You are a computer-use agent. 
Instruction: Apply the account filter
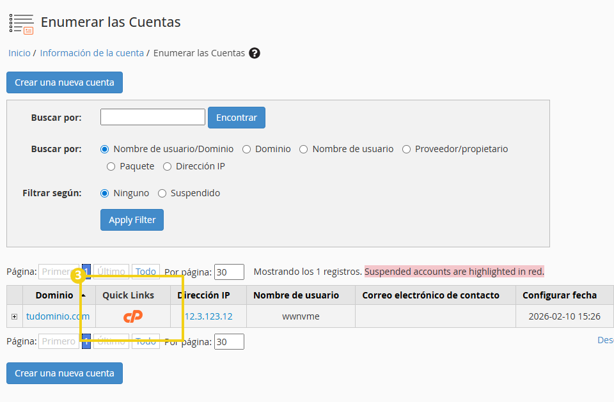132,219
